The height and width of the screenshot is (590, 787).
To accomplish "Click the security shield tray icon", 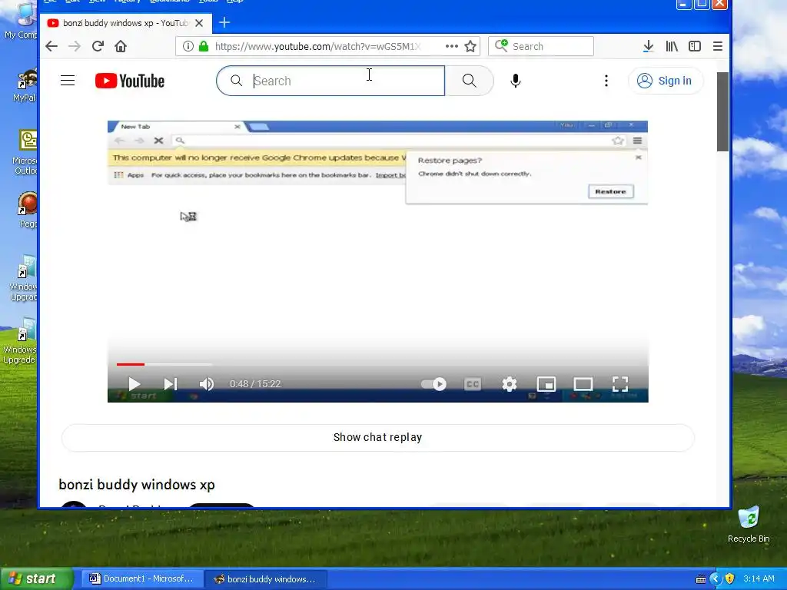I will (729, 579).
